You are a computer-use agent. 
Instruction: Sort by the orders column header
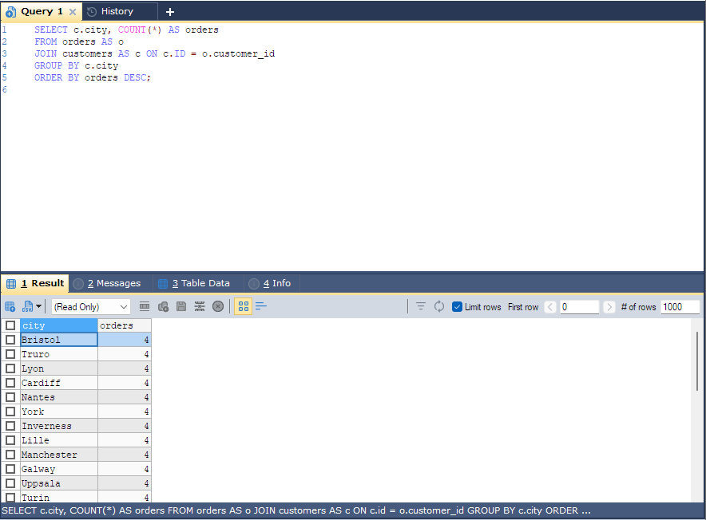point(125,325)
